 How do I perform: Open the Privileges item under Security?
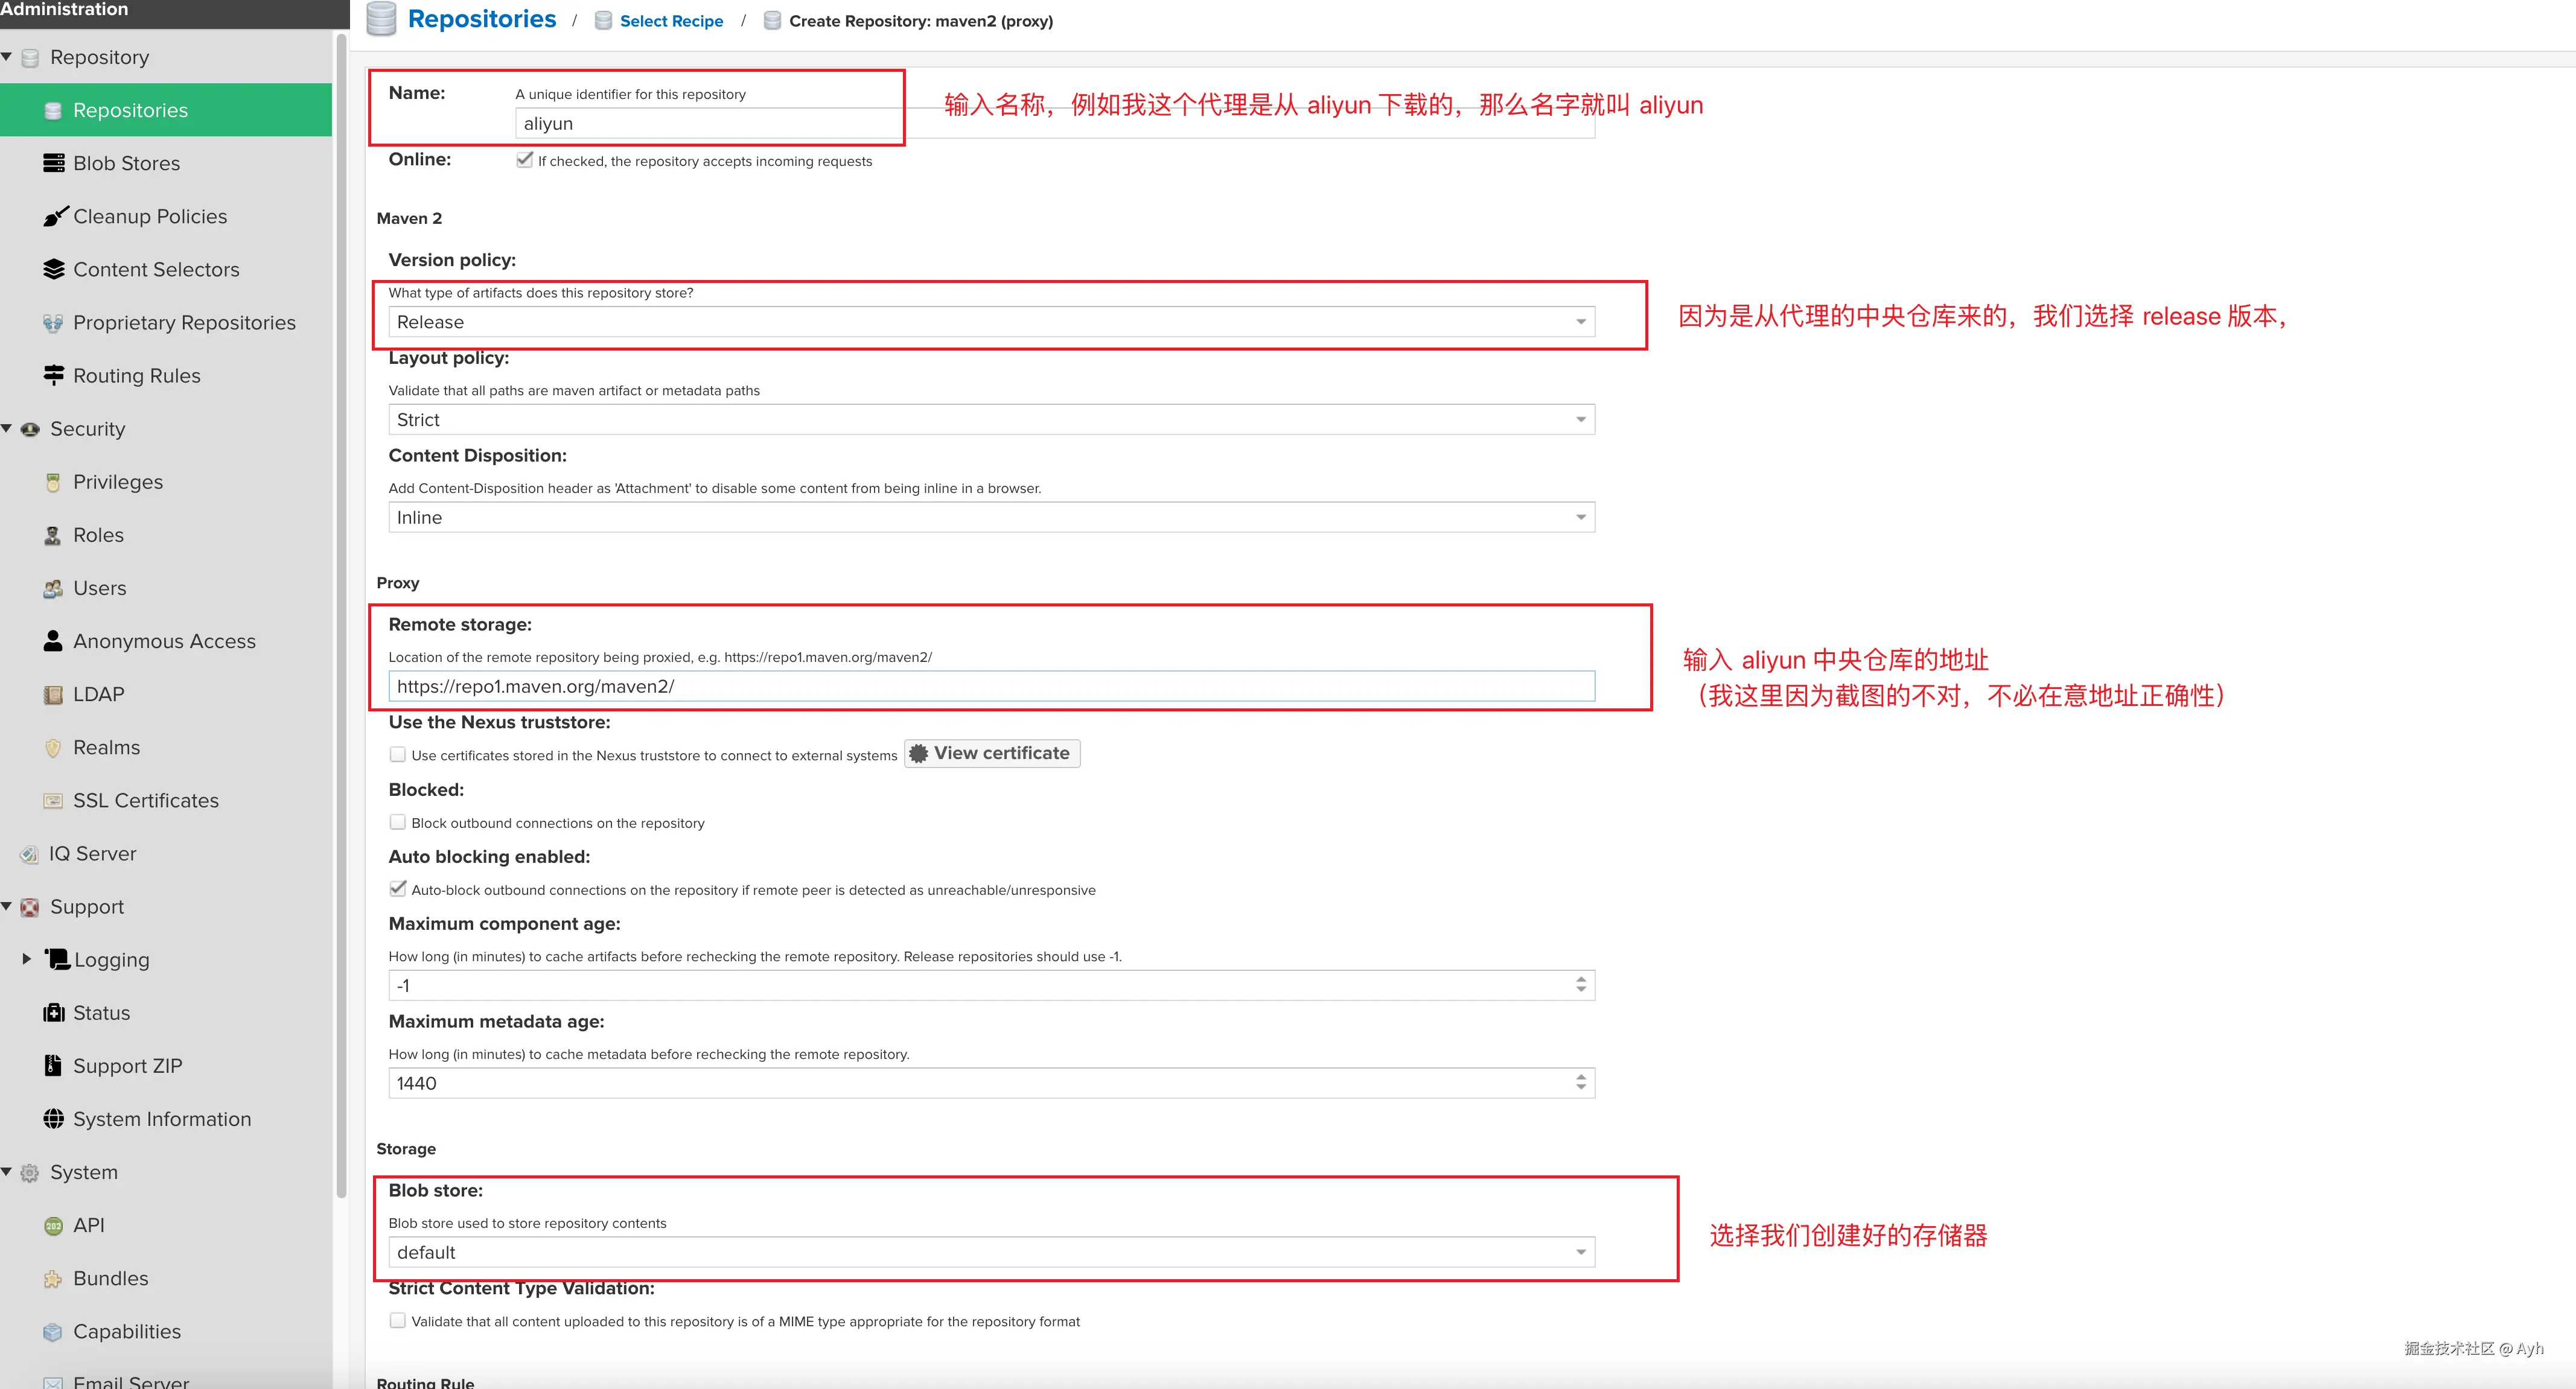117,482
